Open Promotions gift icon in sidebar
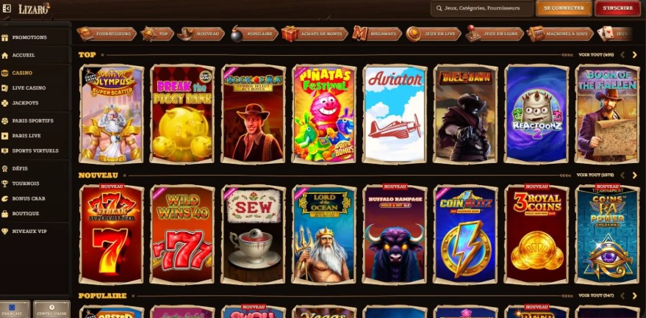The image size is (646, 318). pos(5,37)
